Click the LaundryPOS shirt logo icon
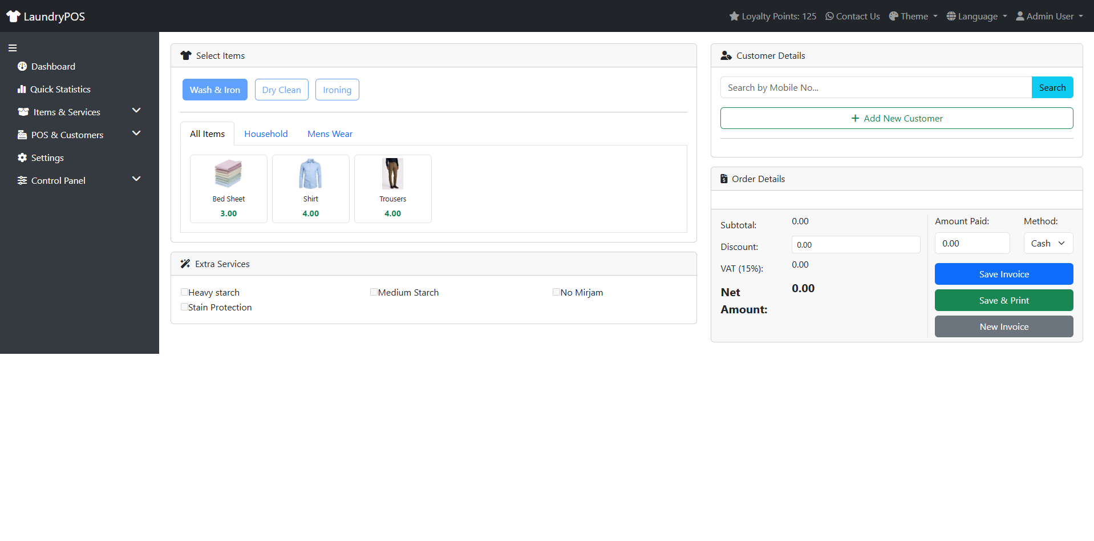The image size is (1094, 541). pos(13,16)
